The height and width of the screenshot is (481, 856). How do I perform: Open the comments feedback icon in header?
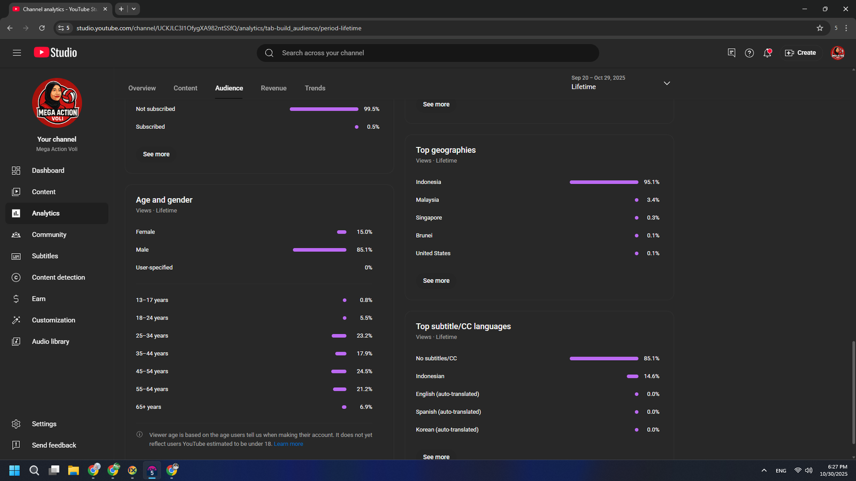coord(731,53)
